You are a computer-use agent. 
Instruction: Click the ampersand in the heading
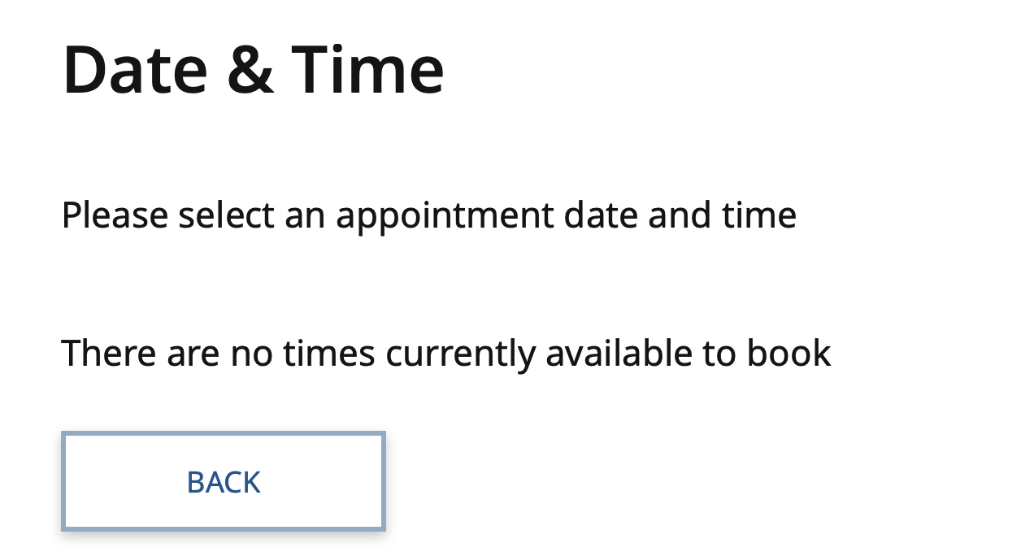250,70
